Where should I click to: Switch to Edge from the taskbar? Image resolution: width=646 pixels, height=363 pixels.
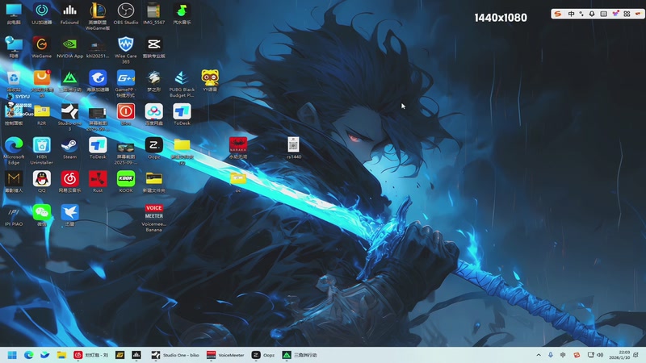[x=28, y=355]
